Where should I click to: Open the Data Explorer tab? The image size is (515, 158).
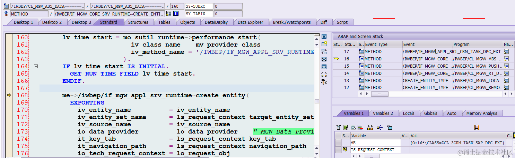250,22
